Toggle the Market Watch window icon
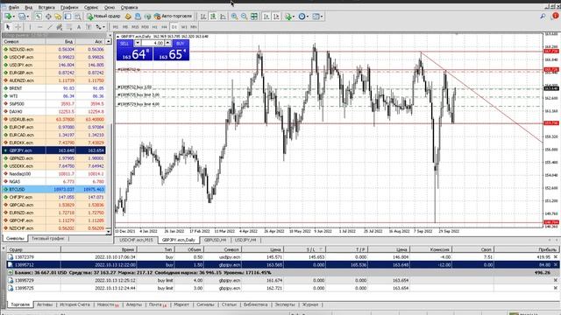561x315 pixels. tap(39, 17)
